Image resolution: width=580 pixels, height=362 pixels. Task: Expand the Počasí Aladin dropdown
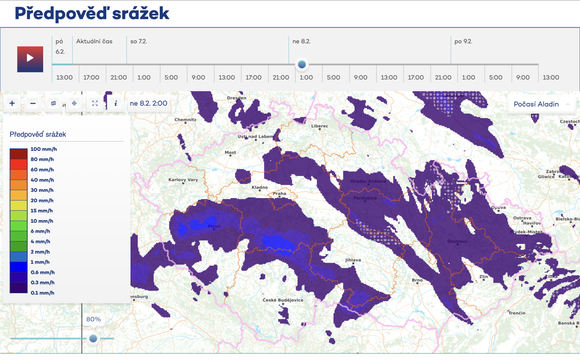point(536,104)
